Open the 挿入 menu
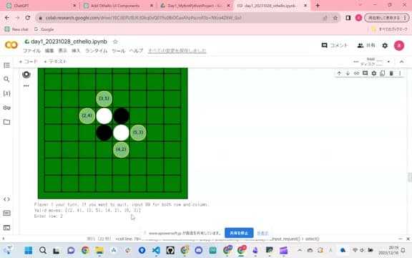The height and width of the screenshot is (258, 412). (76, 51)
